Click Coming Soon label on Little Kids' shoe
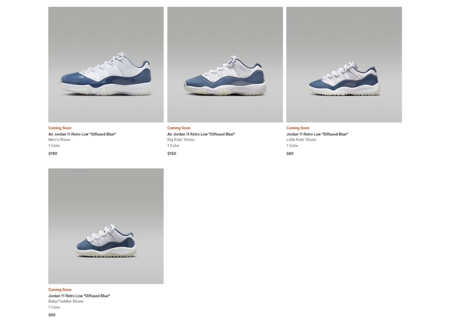460x327 pixels. (298, 128)
